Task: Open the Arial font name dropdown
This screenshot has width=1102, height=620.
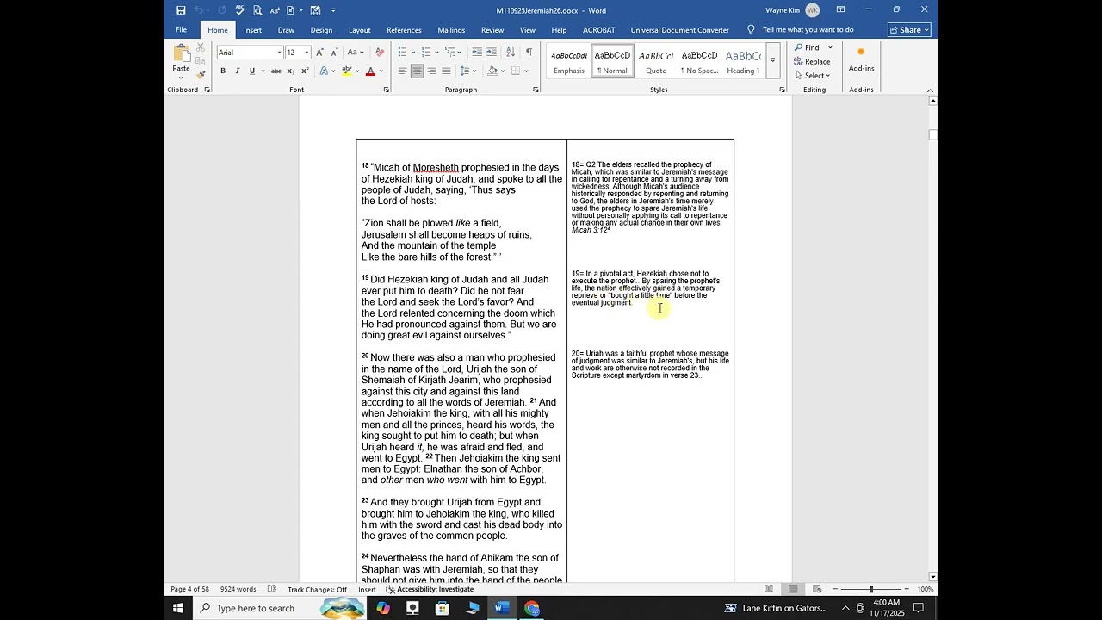Action: tap(279, 53)
